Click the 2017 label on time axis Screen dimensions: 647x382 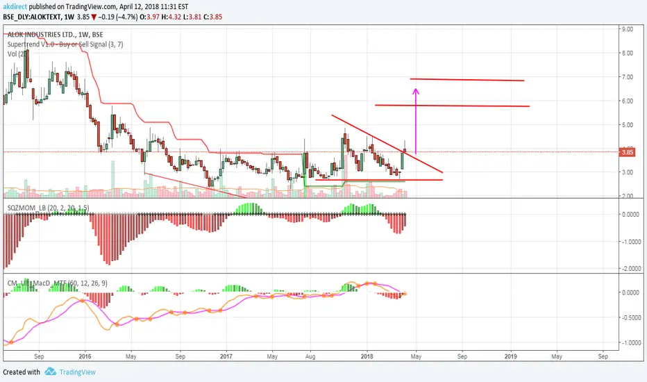point(226,356)
